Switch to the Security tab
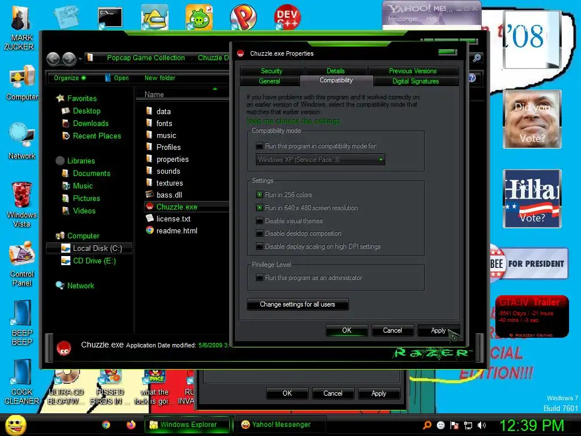The image size is (581, 436). coord(272,70)
